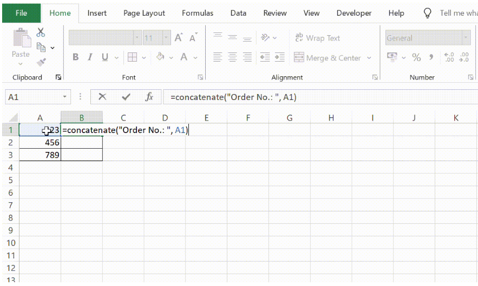
Task: Open the General number format dropdown
Action: tap(466, 38)
